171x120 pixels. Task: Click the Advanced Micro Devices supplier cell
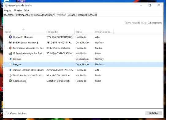[x=60, y=70]
